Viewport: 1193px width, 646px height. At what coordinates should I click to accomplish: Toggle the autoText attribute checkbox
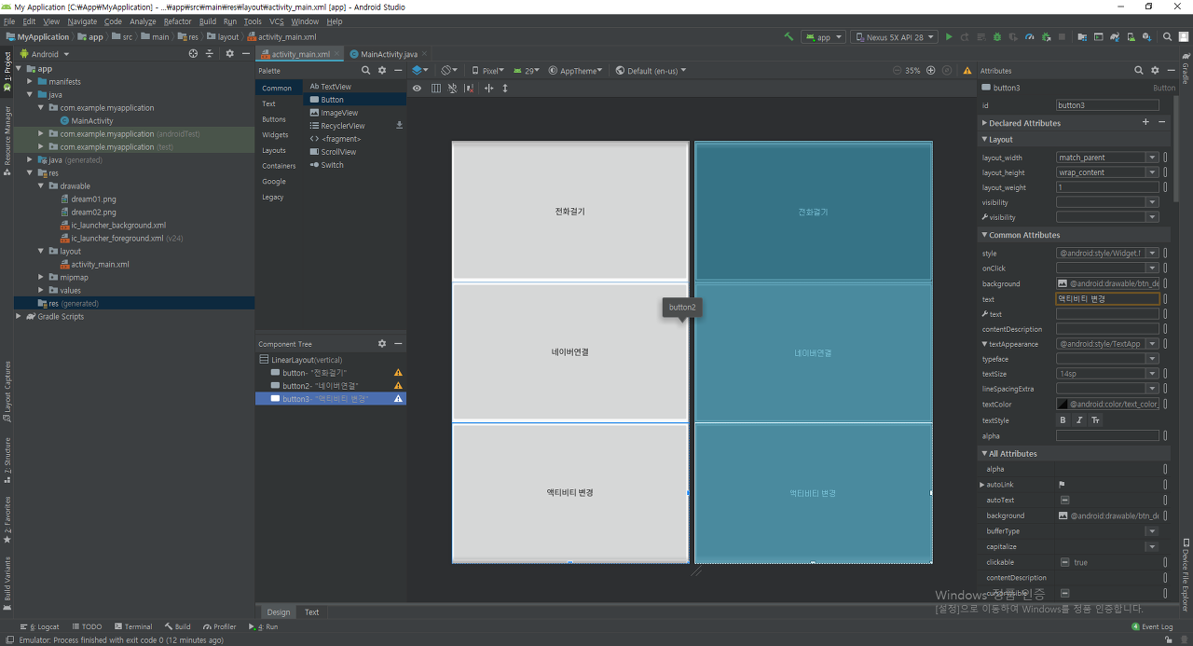[x=1064, y=501]
